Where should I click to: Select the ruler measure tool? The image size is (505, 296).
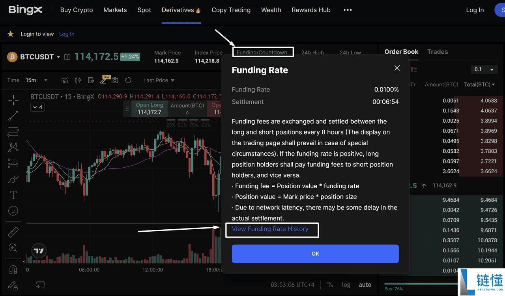(13, 232)
